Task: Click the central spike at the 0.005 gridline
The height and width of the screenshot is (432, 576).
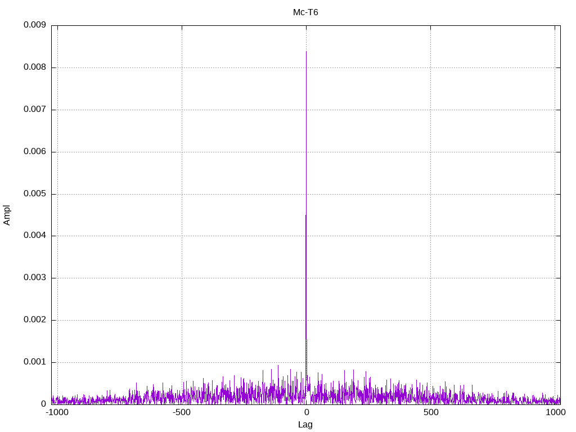Action: point(306,194)
